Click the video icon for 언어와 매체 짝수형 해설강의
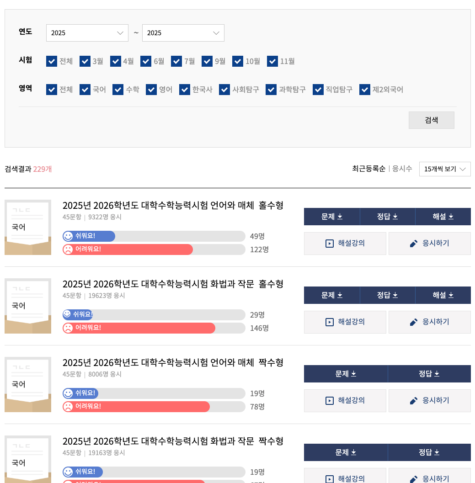This screenshot has height=483, width=475. [x=329, y=401]
